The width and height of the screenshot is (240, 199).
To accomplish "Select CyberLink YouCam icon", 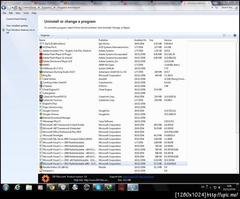I will click(41, 100).
